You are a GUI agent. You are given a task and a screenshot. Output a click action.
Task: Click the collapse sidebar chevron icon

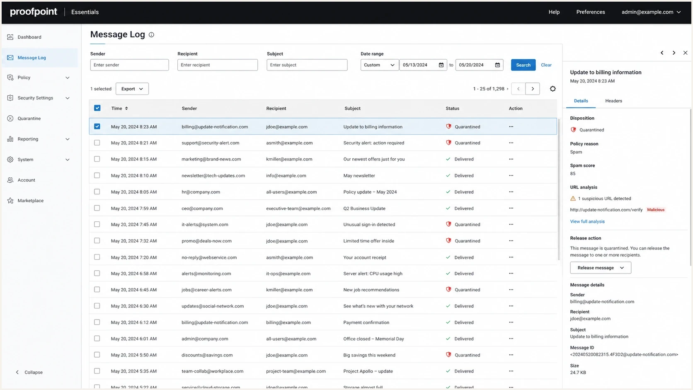(x=17, y=372)
